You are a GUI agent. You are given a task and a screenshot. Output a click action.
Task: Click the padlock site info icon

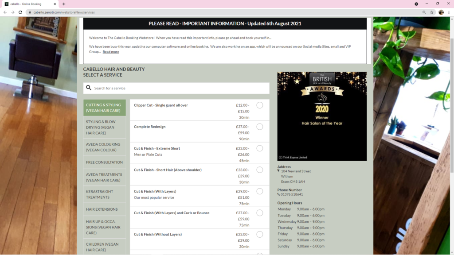pyautogui.click(x=30, y=12)
